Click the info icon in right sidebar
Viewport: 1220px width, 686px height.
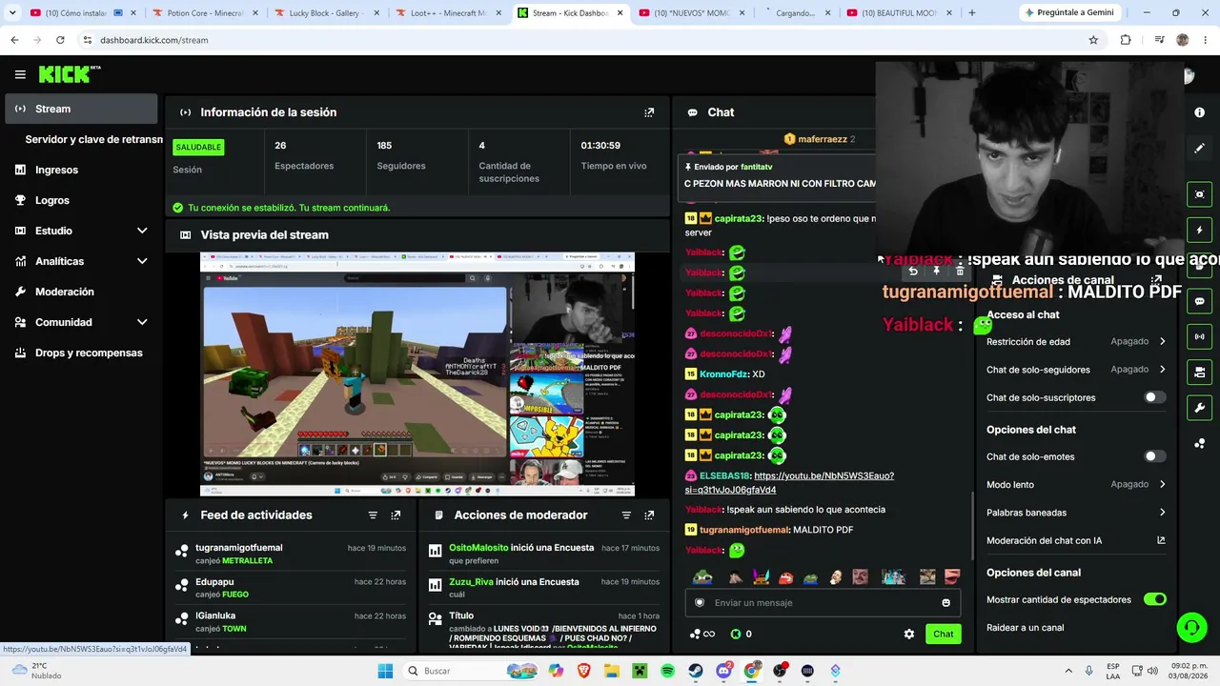[x=1199, y=112]
